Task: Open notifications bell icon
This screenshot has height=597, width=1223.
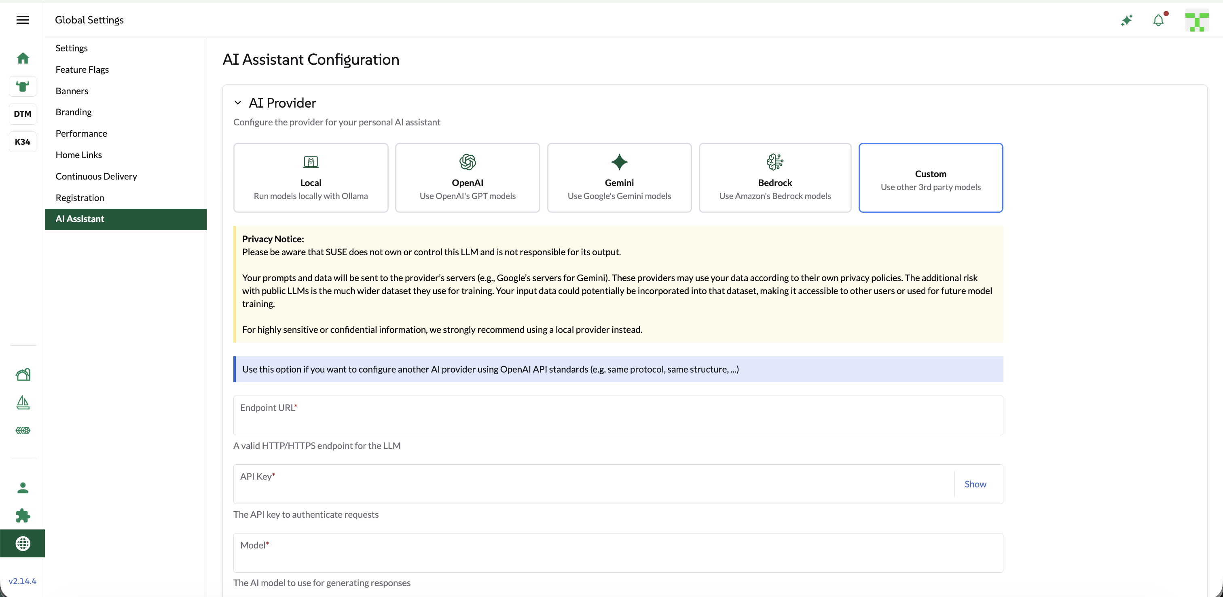Action: coord(1159,20)
